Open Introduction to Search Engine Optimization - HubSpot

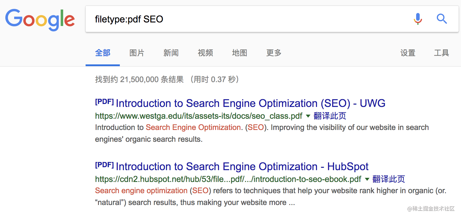(242, 167)
